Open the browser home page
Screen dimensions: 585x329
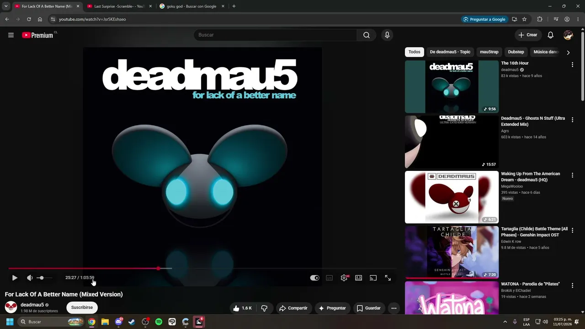(40, 19)
